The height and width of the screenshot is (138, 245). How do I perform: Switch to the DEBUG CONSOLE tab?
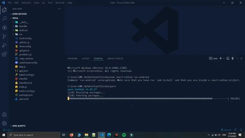pos(115,59)
